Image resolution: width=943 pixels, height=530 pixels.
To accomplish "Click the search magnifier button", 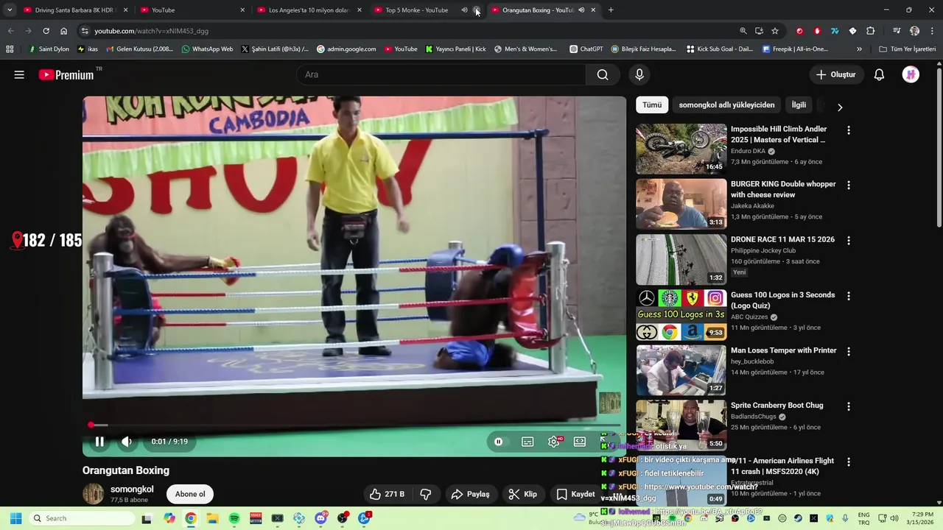I will coord(603,74).
